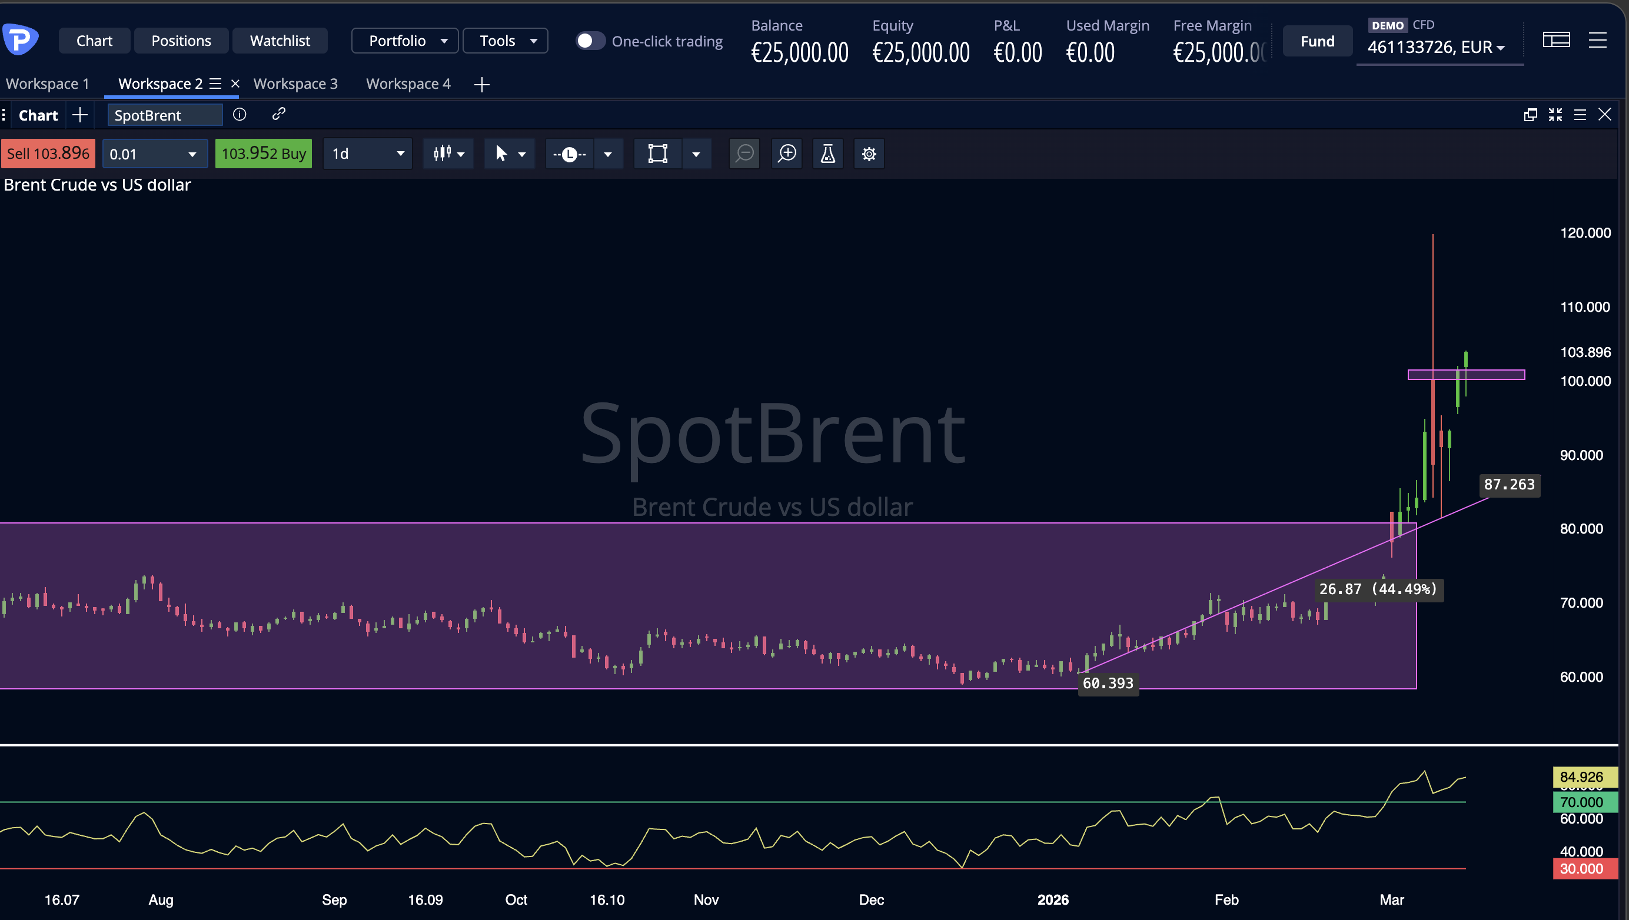
Task: Open the indicators flask icon
Action: coord(827,154)
